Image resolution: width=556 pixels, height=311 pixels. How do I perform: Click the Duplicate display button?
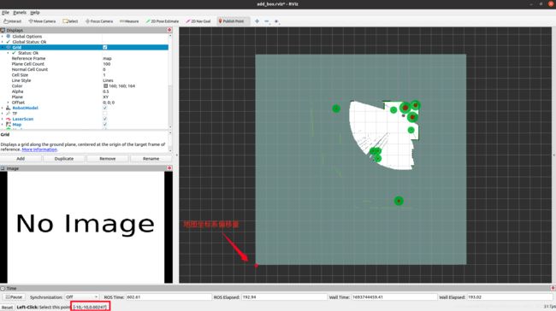[64, 159]
